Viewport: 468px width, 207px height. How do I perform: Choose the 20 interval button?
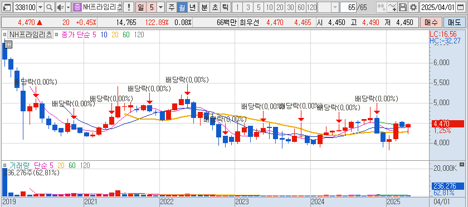[280, 7]
